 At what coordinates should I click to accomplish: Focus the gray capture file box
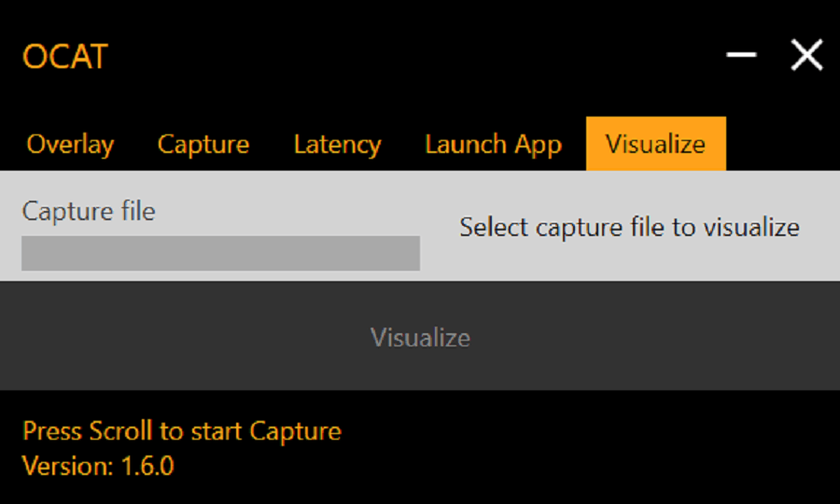coord(220,253)
